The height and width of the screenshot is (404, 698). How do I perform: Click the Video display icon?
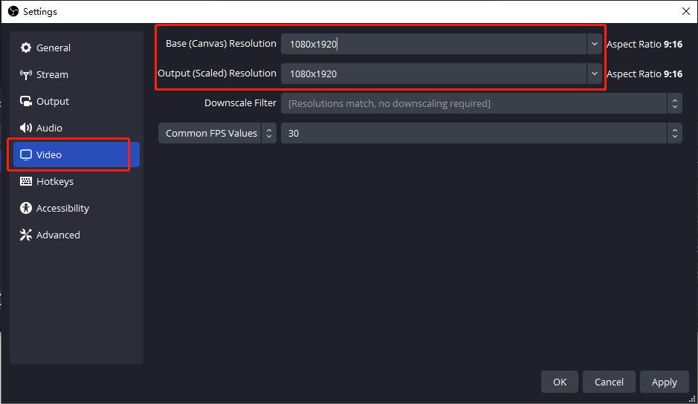click(26, 154)
